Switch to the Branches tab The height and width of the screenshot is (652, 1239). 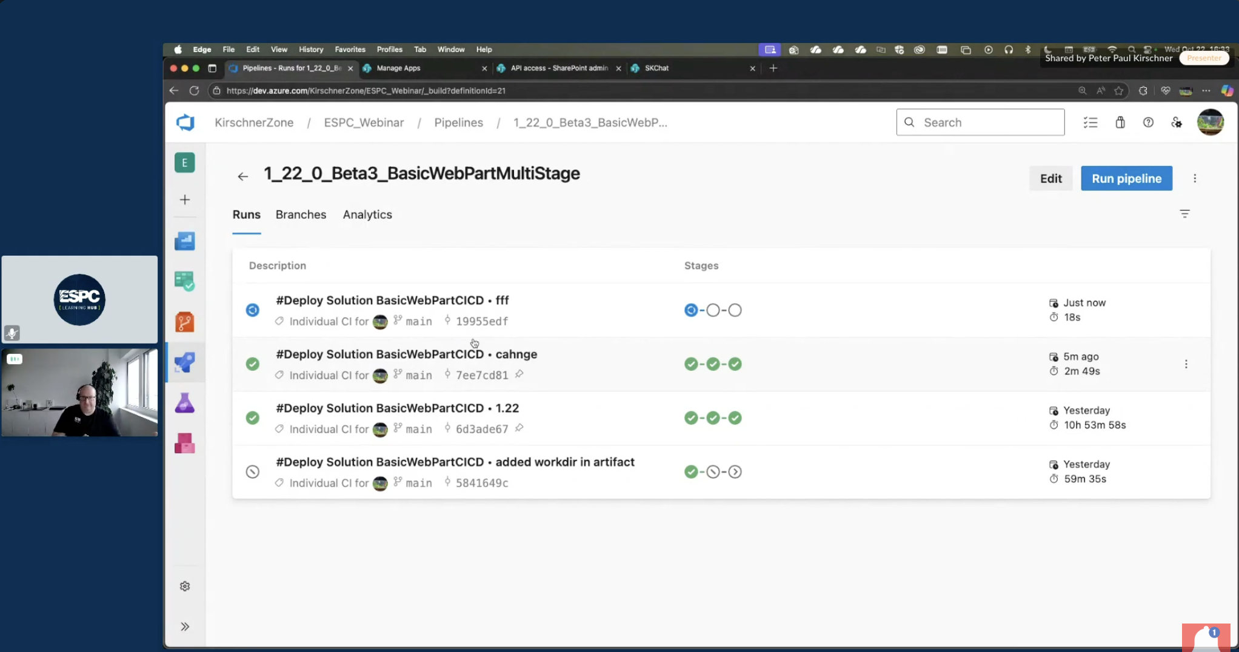click(301, 215)
